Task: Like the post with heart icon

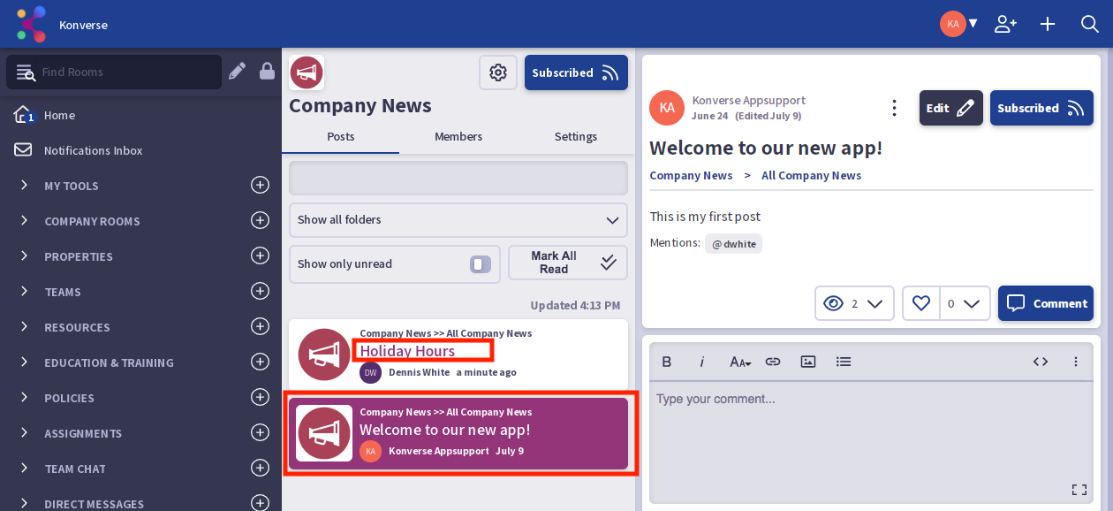Action: coord(921,303)
